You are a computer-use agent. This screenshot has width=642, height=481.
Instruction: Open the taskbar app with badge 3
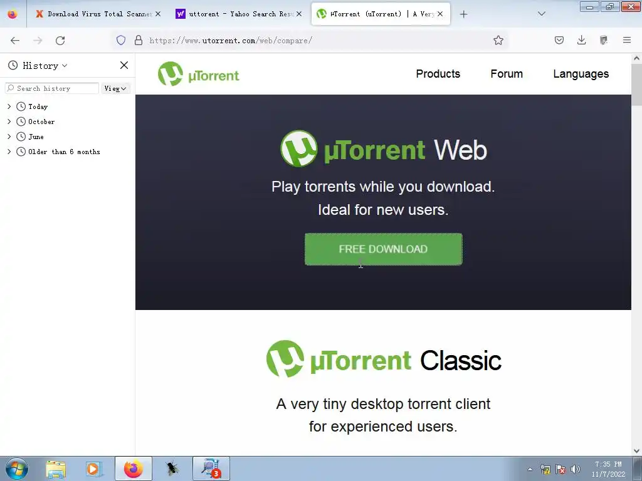tap(211, 468)
